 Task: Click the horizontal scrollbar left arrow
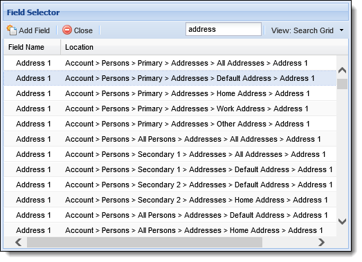click(x=19, y=242)
